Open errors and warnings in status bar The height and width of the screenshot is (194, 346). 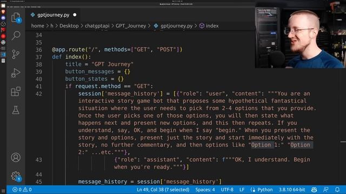22,190
